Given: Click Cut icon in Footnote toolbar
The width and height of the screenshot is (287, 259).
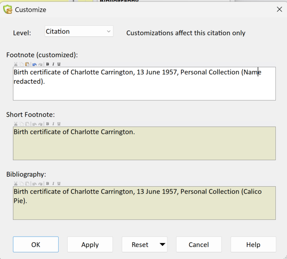Looking at the screenshot, I should pos(16,64).
